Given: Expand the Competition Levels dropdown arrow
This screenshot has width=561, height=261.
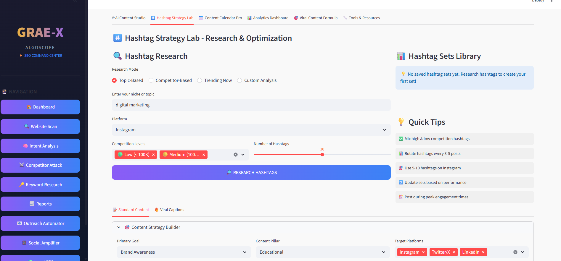Looking at the screenshot, I should (x=243, y=155).
